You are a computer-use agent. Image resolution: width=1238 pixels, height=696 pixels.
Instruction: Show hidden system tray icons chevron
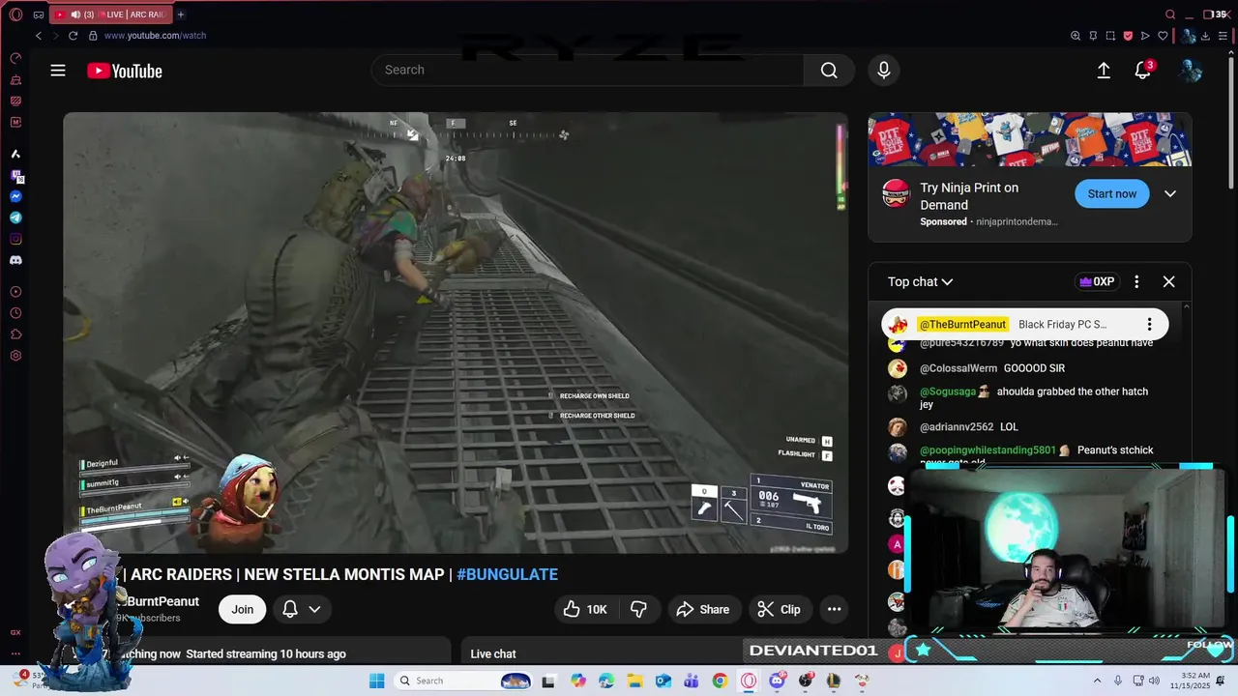pyautogui.click(x=1097, y=681)
